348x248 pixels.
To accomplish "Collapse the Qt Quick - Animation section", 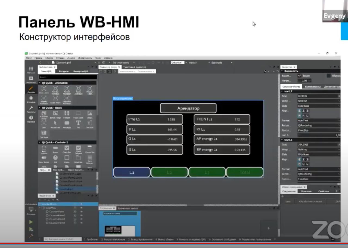I will 40,83.
